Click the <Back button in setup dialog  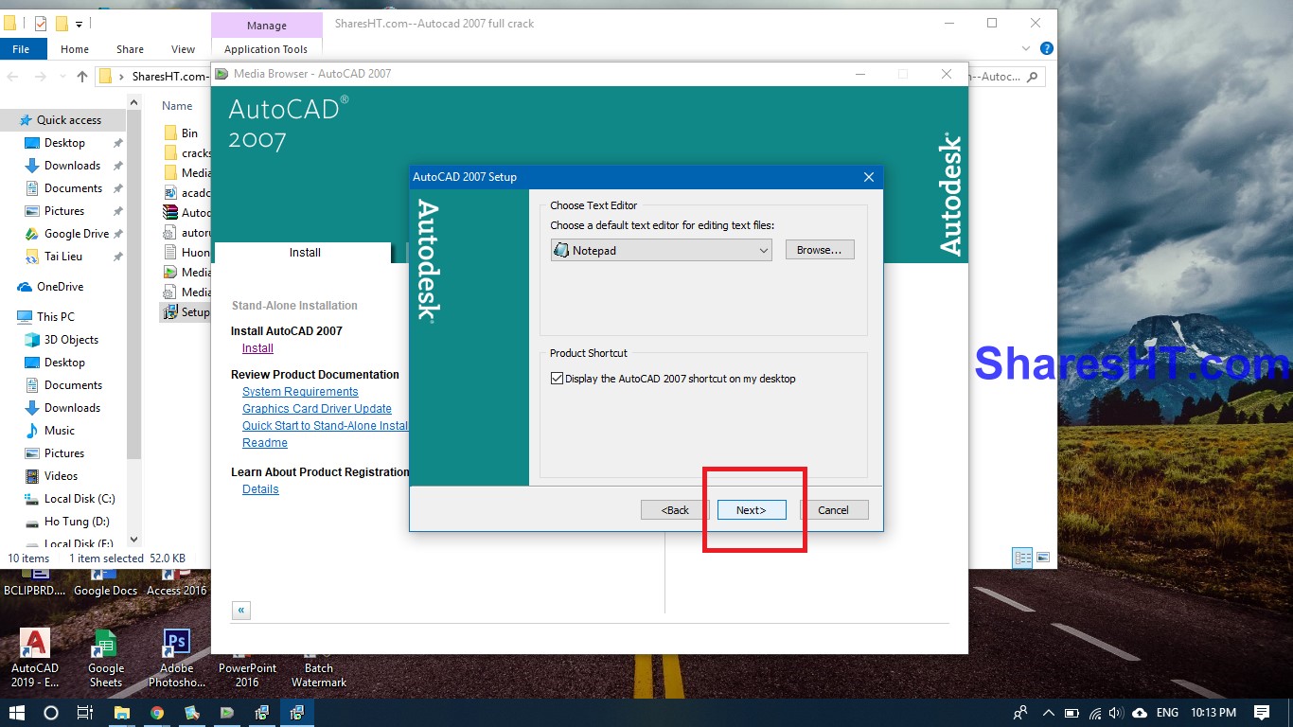coord(675,510)
